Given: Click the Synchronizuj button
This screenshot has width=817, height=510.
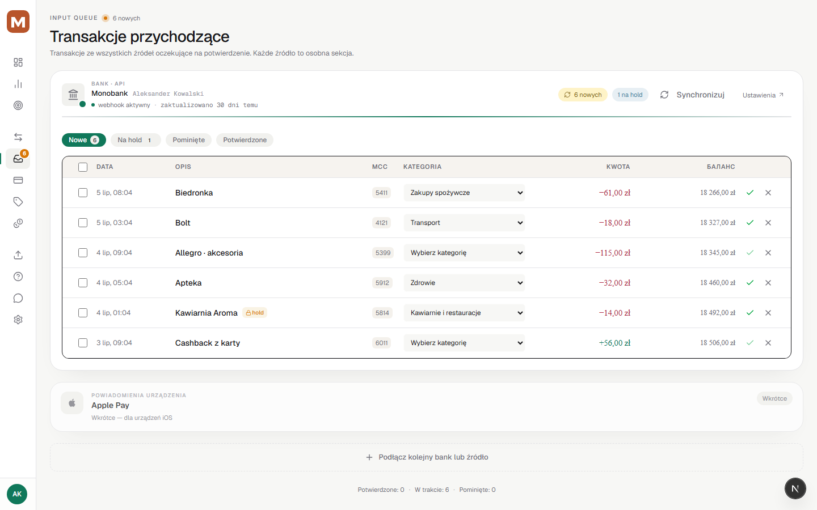Looking at the screenshot, I should click(x=692, y=95).
